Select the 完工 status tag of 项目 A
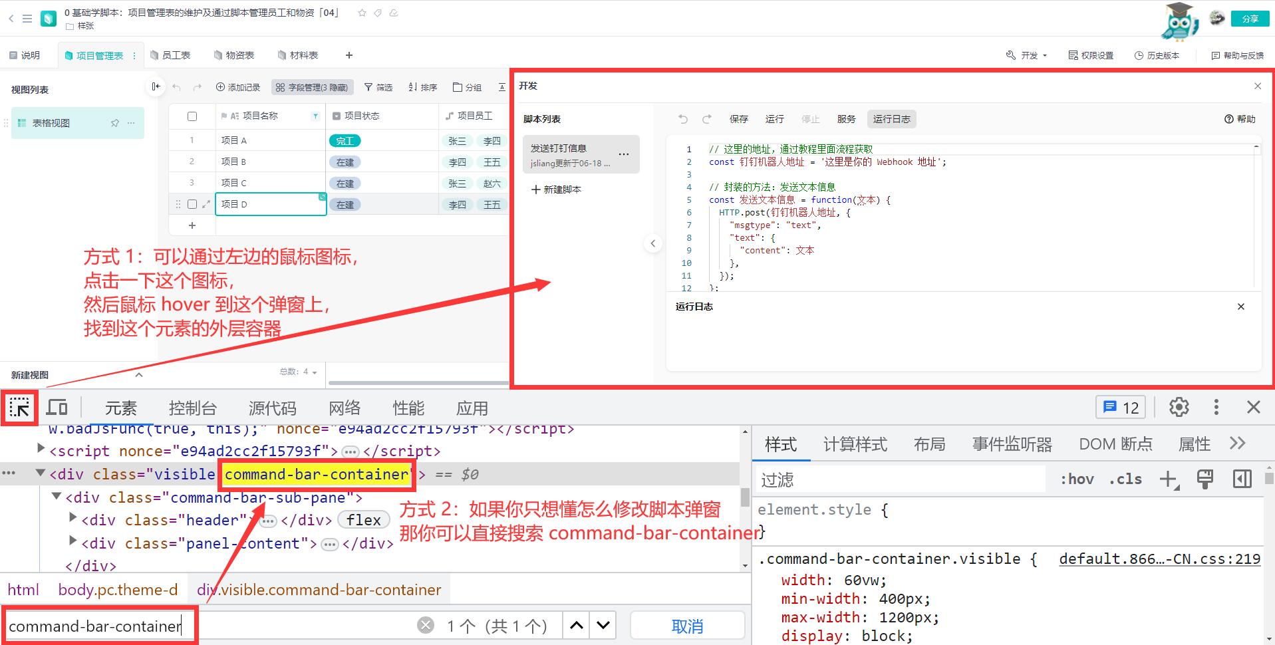This screenshot has width=1275, height=645. coord(345,141)
